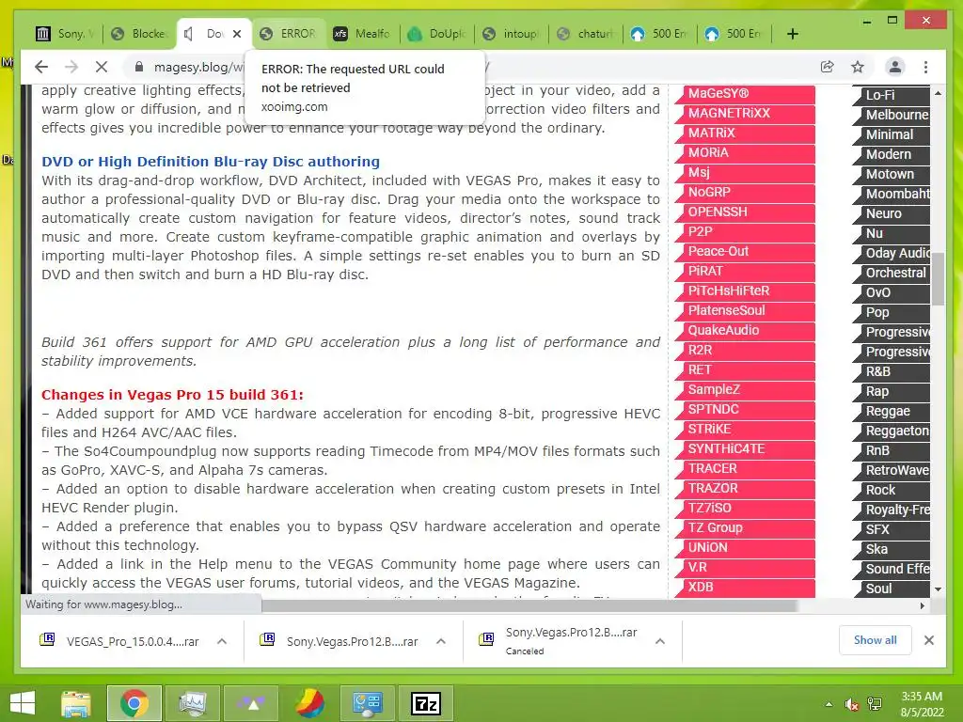The height and width of the screenshot is (722, 963).
Task: Open a new browser tab
Action: pos(792,34)
